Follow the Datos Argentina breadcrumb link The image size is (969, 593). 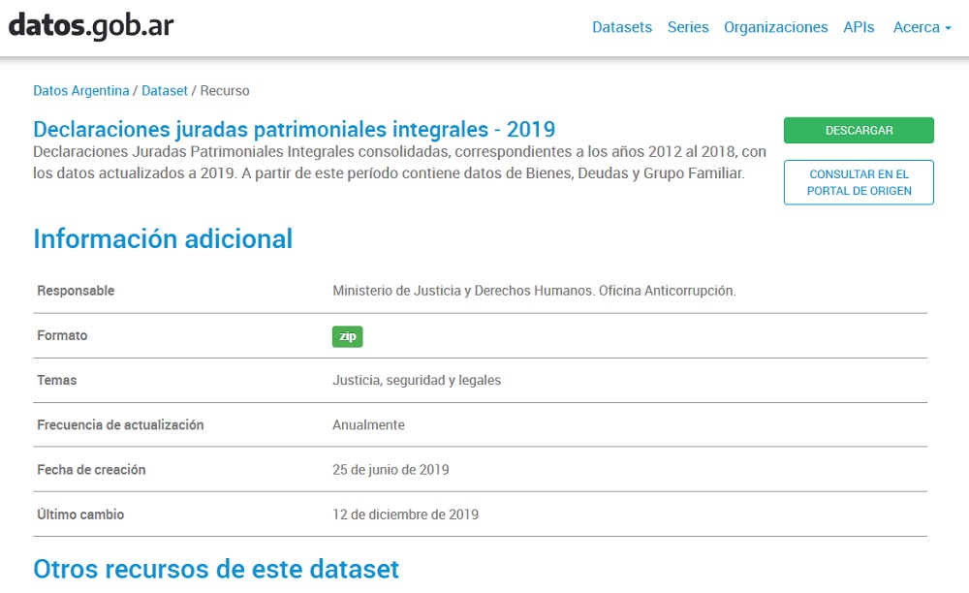[81, 90]
